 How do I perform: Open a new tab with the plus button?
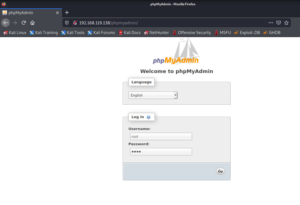point(67,12)
